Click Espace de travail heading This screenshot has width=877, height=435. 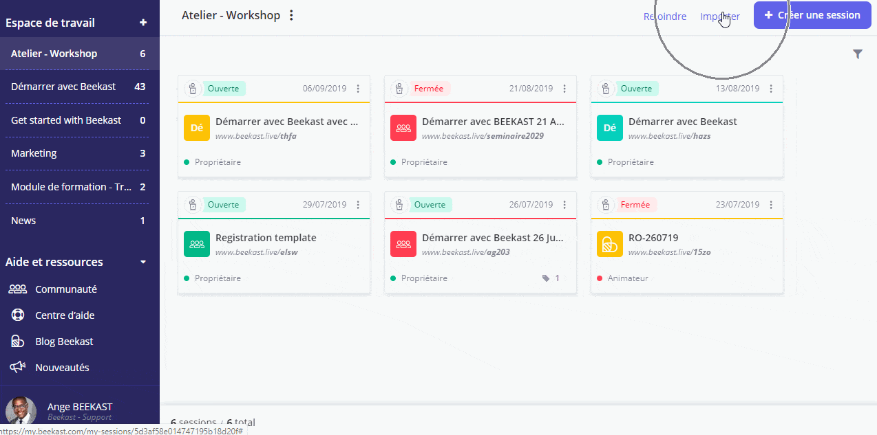[x=50, y=23]
